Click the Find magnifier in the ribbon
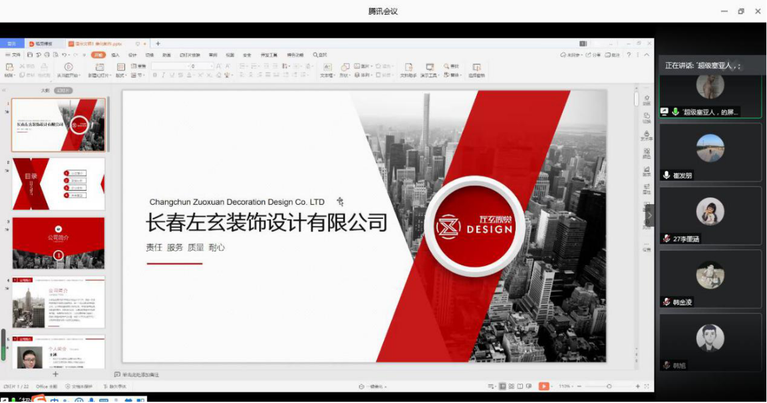The width and height of the screenshot is (767, 403). pos(446,66)
